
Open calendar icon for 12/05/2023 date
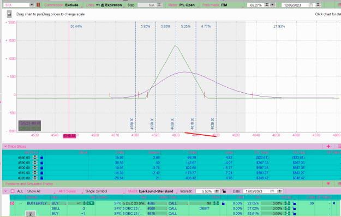[x=272, y=191]
